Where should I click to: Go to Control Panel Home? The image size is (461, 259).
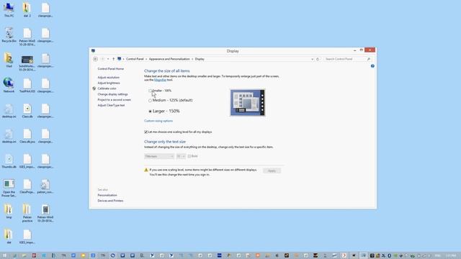pos(110,69)
